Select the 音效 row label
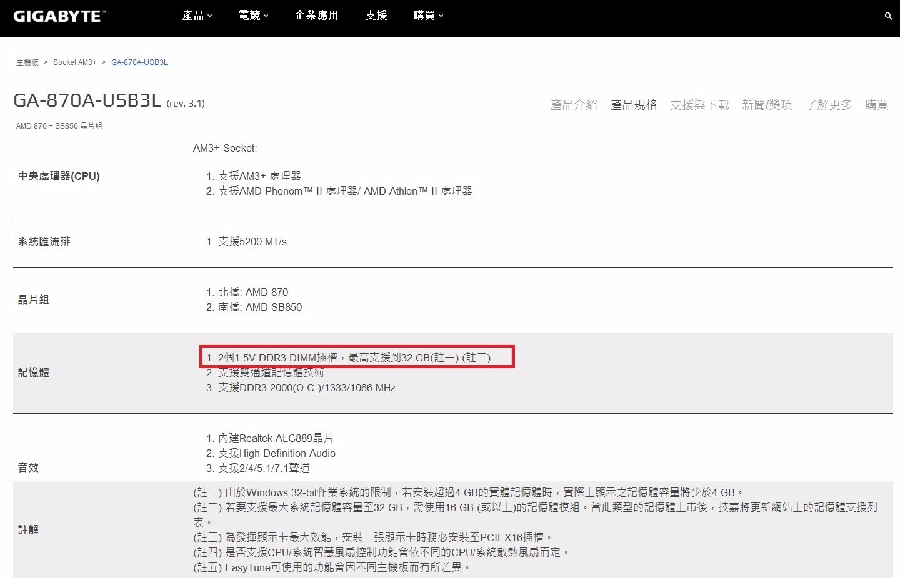 point(28,468)
